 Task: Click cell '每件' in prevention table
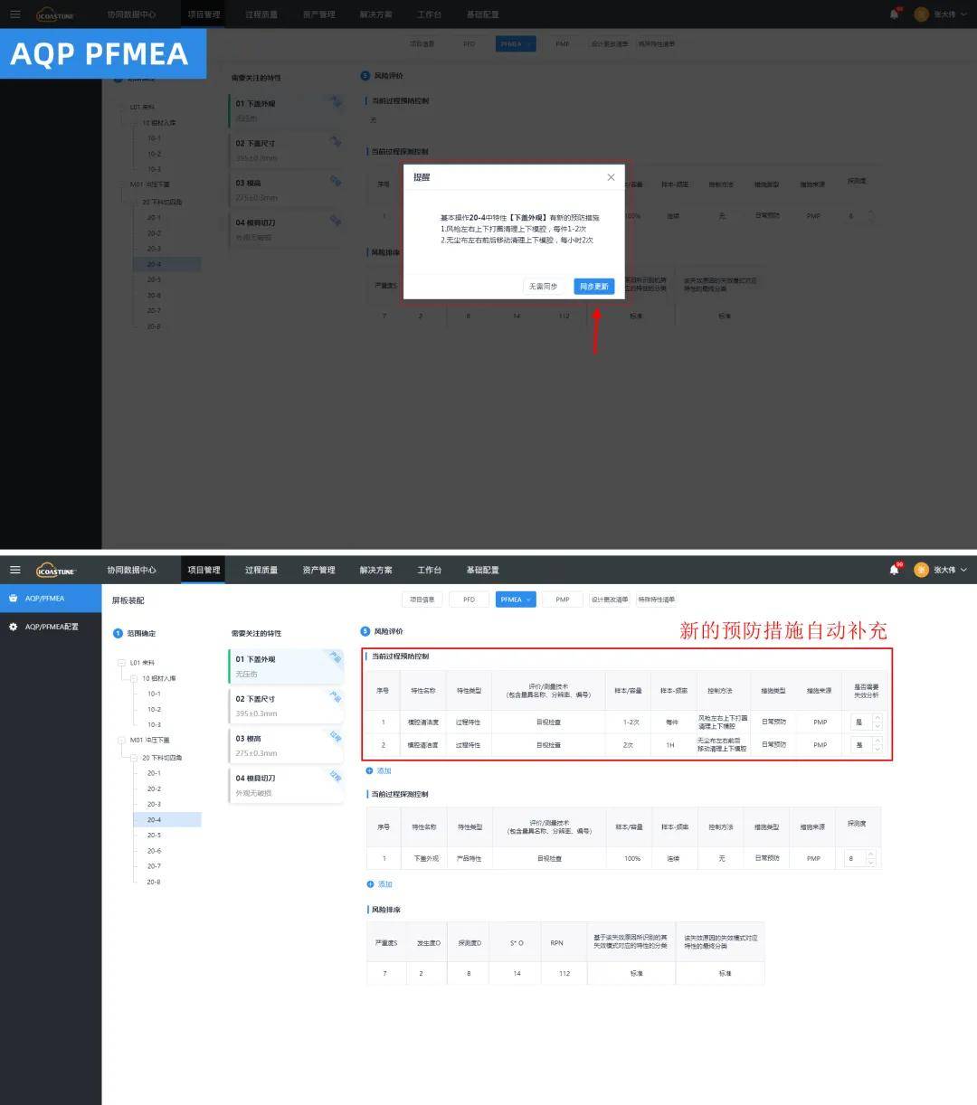[x=672, y=722]
